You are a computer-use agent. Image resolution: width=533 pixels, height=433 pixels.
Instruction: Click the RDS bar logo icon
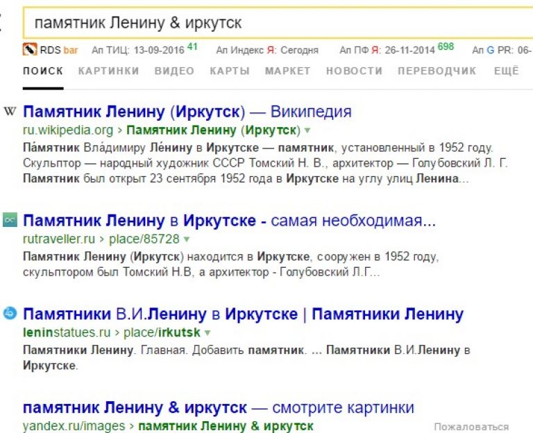[x=30, y=50]
